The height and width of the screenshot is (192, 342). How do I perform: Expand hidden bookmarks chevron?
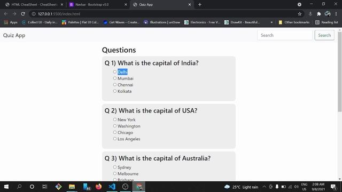point(271,22)
